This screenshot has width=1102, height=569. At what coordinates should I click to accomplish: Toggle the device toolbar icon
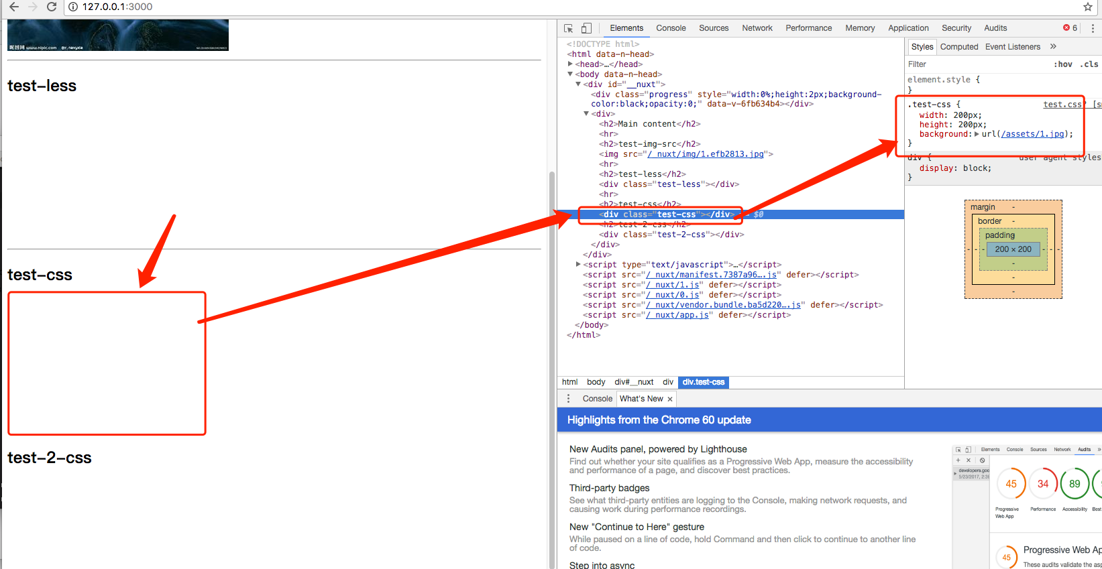pyautogui.click(x=586, y=28)
